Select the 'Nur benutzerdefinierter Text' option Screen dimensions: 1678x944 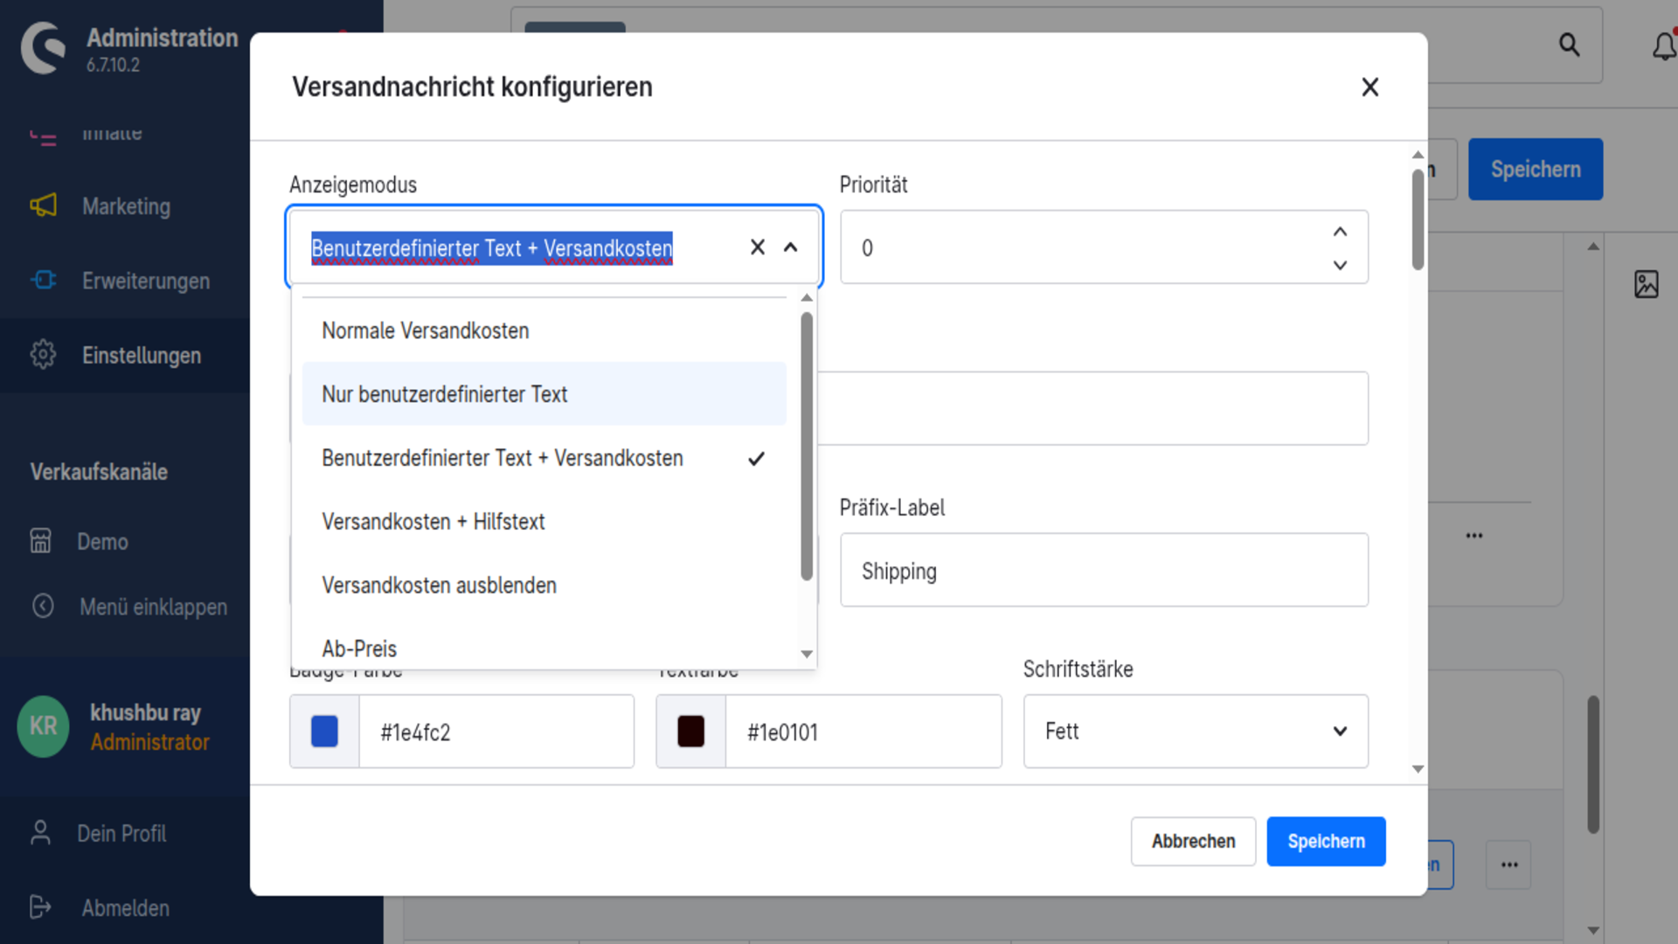(x=544, y=394)
